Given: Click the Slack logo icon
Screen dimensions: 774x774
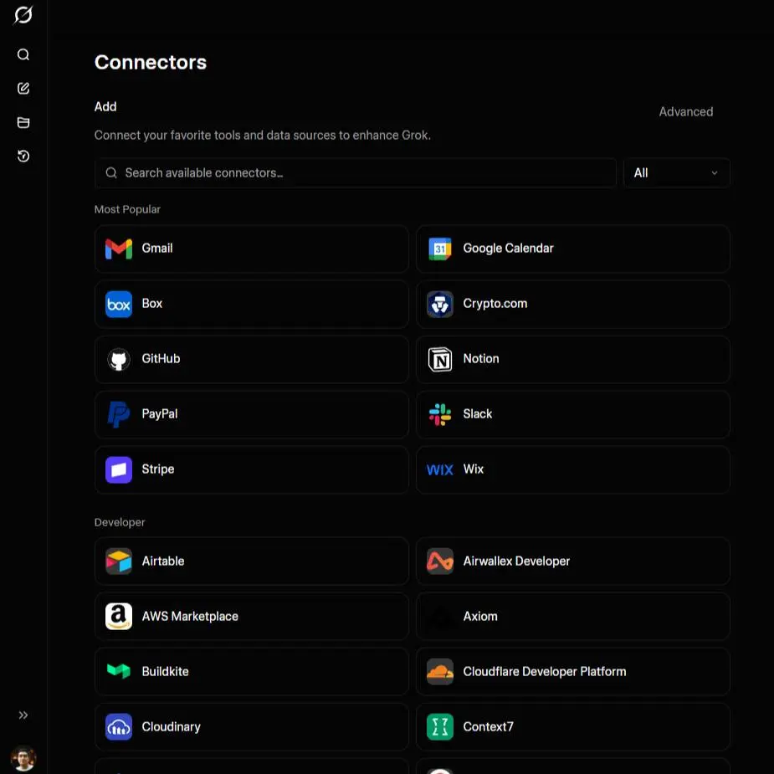Looking at the screenshot, I should click(440, 414).
